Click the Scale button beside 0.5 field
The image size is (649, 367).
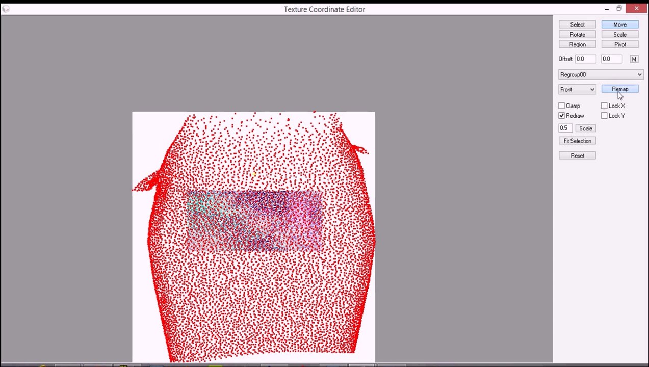585,128
